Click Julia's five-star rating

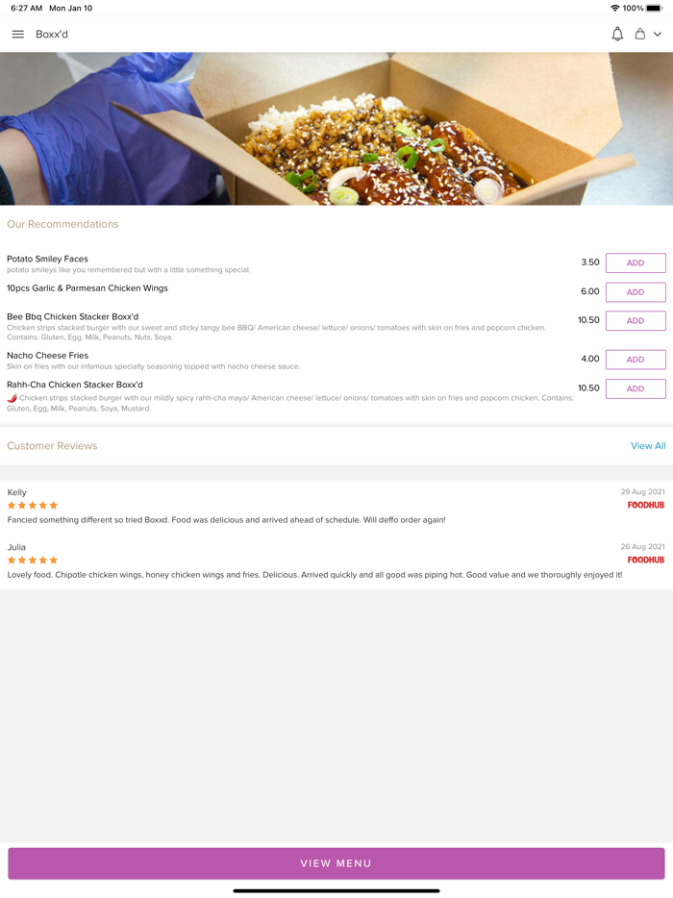33,561
